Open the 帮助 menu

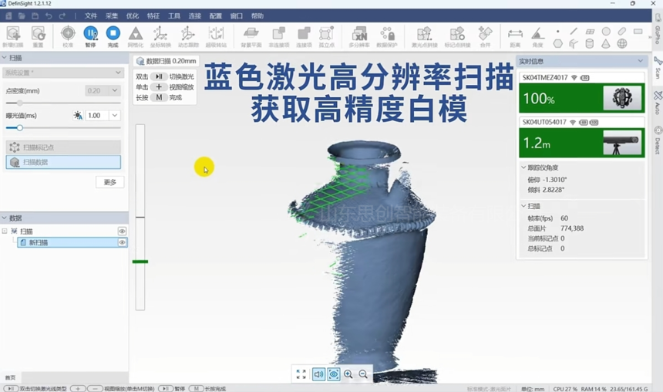coord(257,16)
